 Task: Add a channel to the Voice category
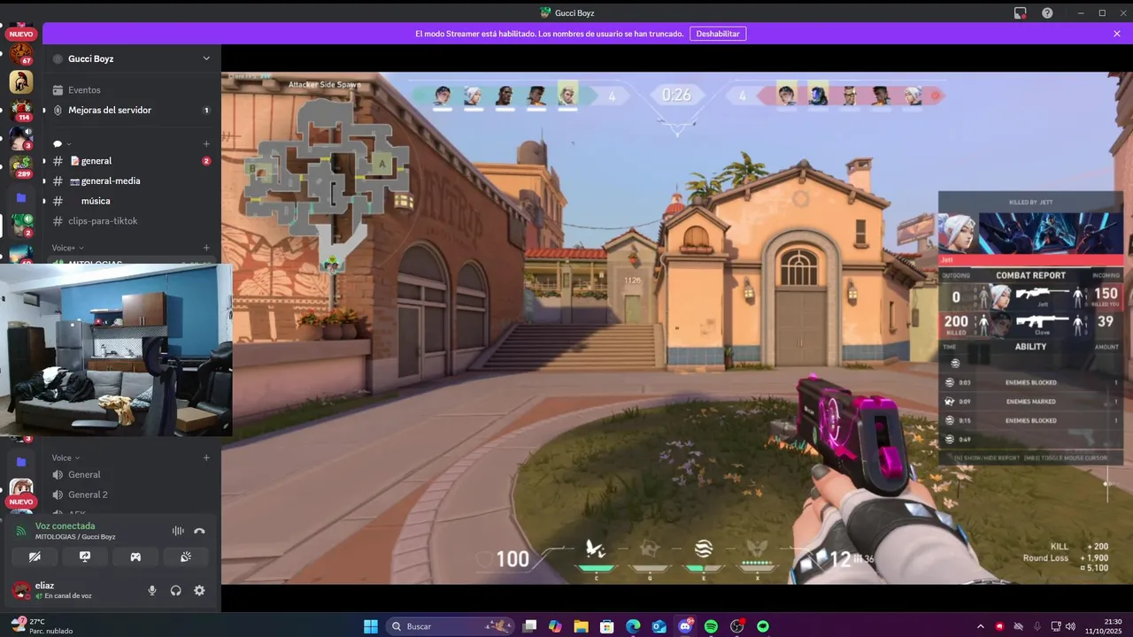[206, 457]
